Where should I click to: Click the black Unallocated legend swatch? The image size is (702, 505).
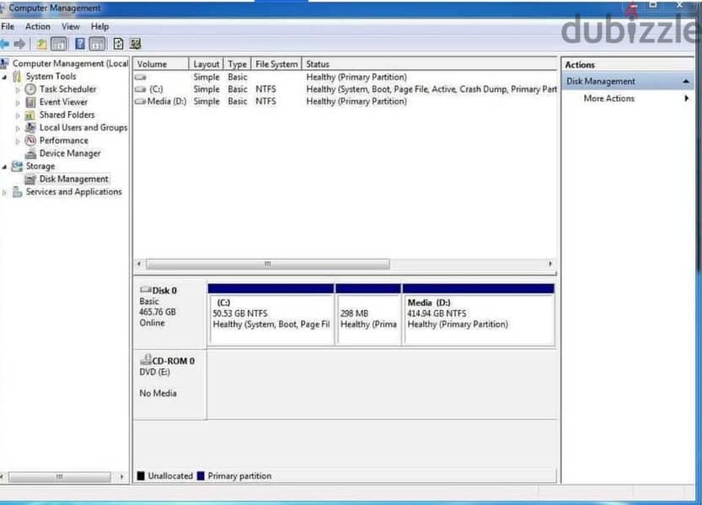tap(141, 476)
